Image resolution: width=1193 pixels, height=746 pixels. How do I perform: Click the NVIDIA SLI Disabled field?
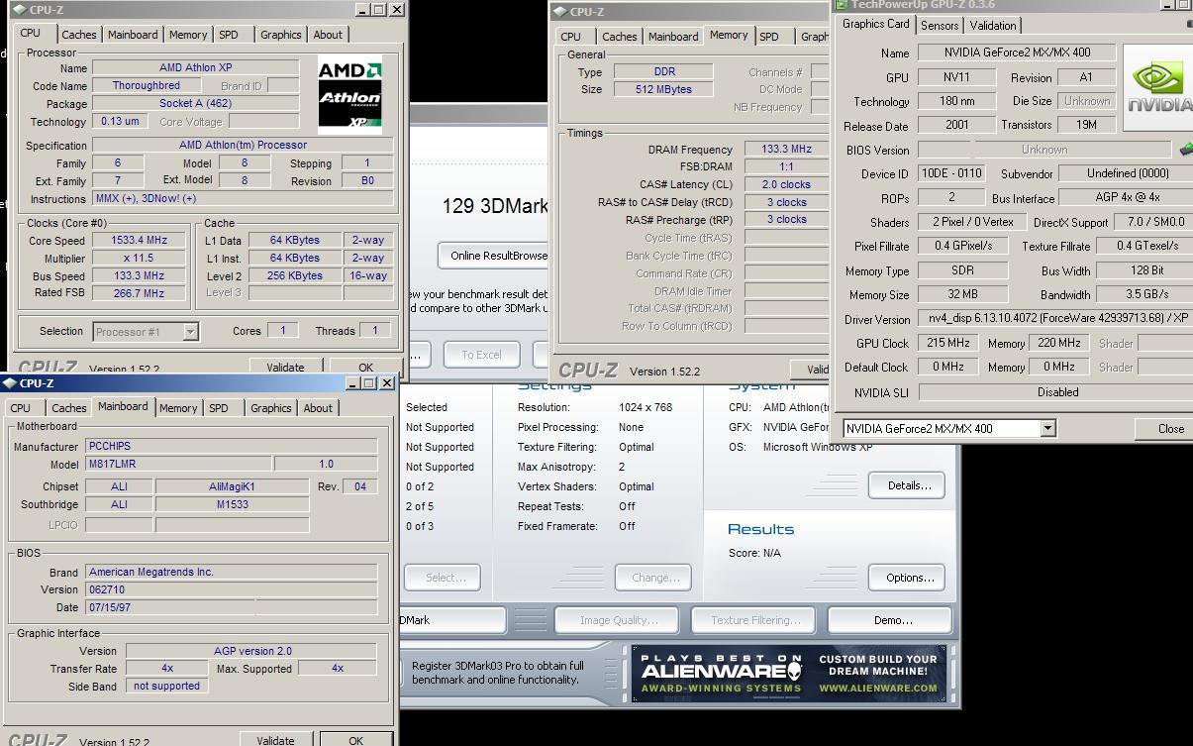pyautogui.click(x=1055, y=392)
